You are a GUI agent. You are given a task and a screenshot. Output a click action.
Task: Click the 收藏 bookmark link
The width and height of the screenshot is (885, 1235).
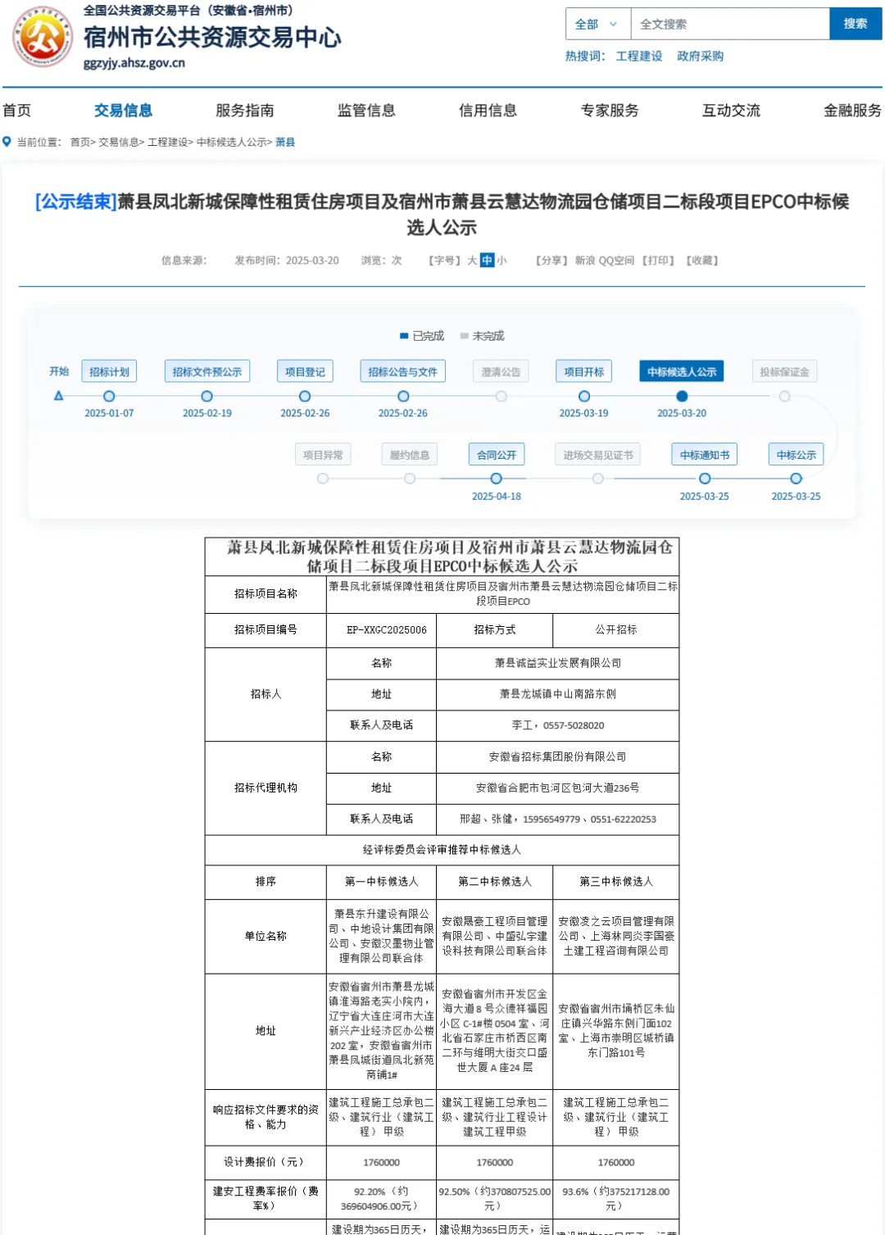[702, 261]
